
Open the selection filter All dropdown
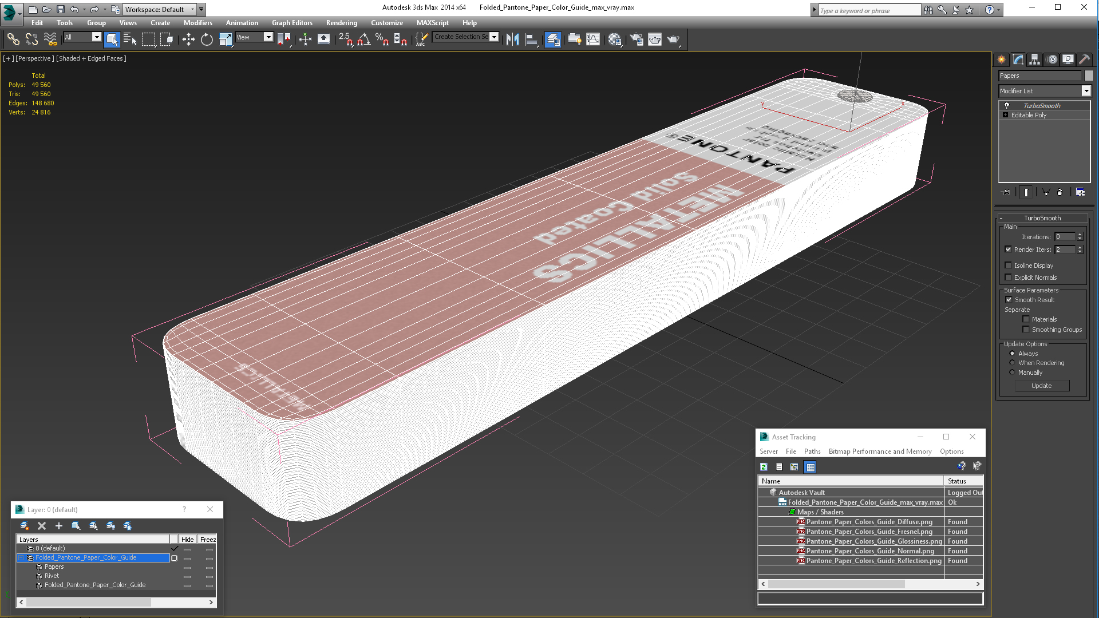pyautogui.click(x=82, y=37)
